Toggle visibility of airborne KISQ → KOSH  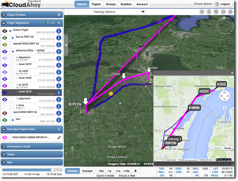5,52
